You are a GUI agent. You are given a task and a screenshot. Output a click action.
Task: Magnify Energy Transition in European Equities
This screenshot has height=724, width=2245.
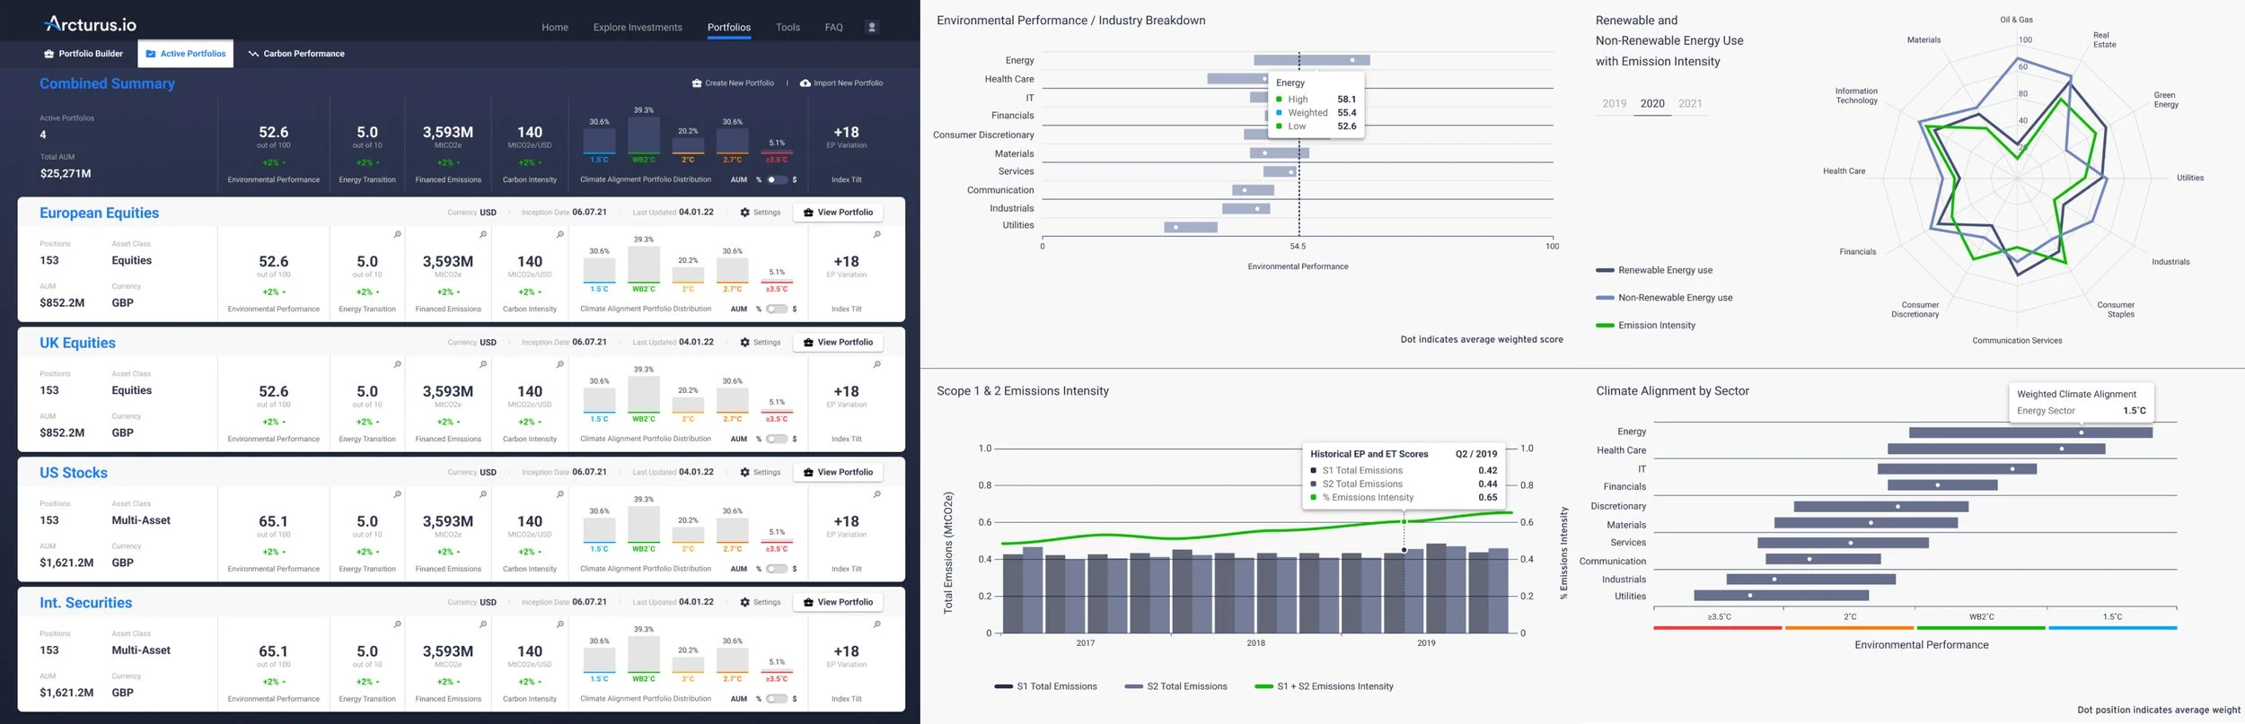[x=397, y=235]
